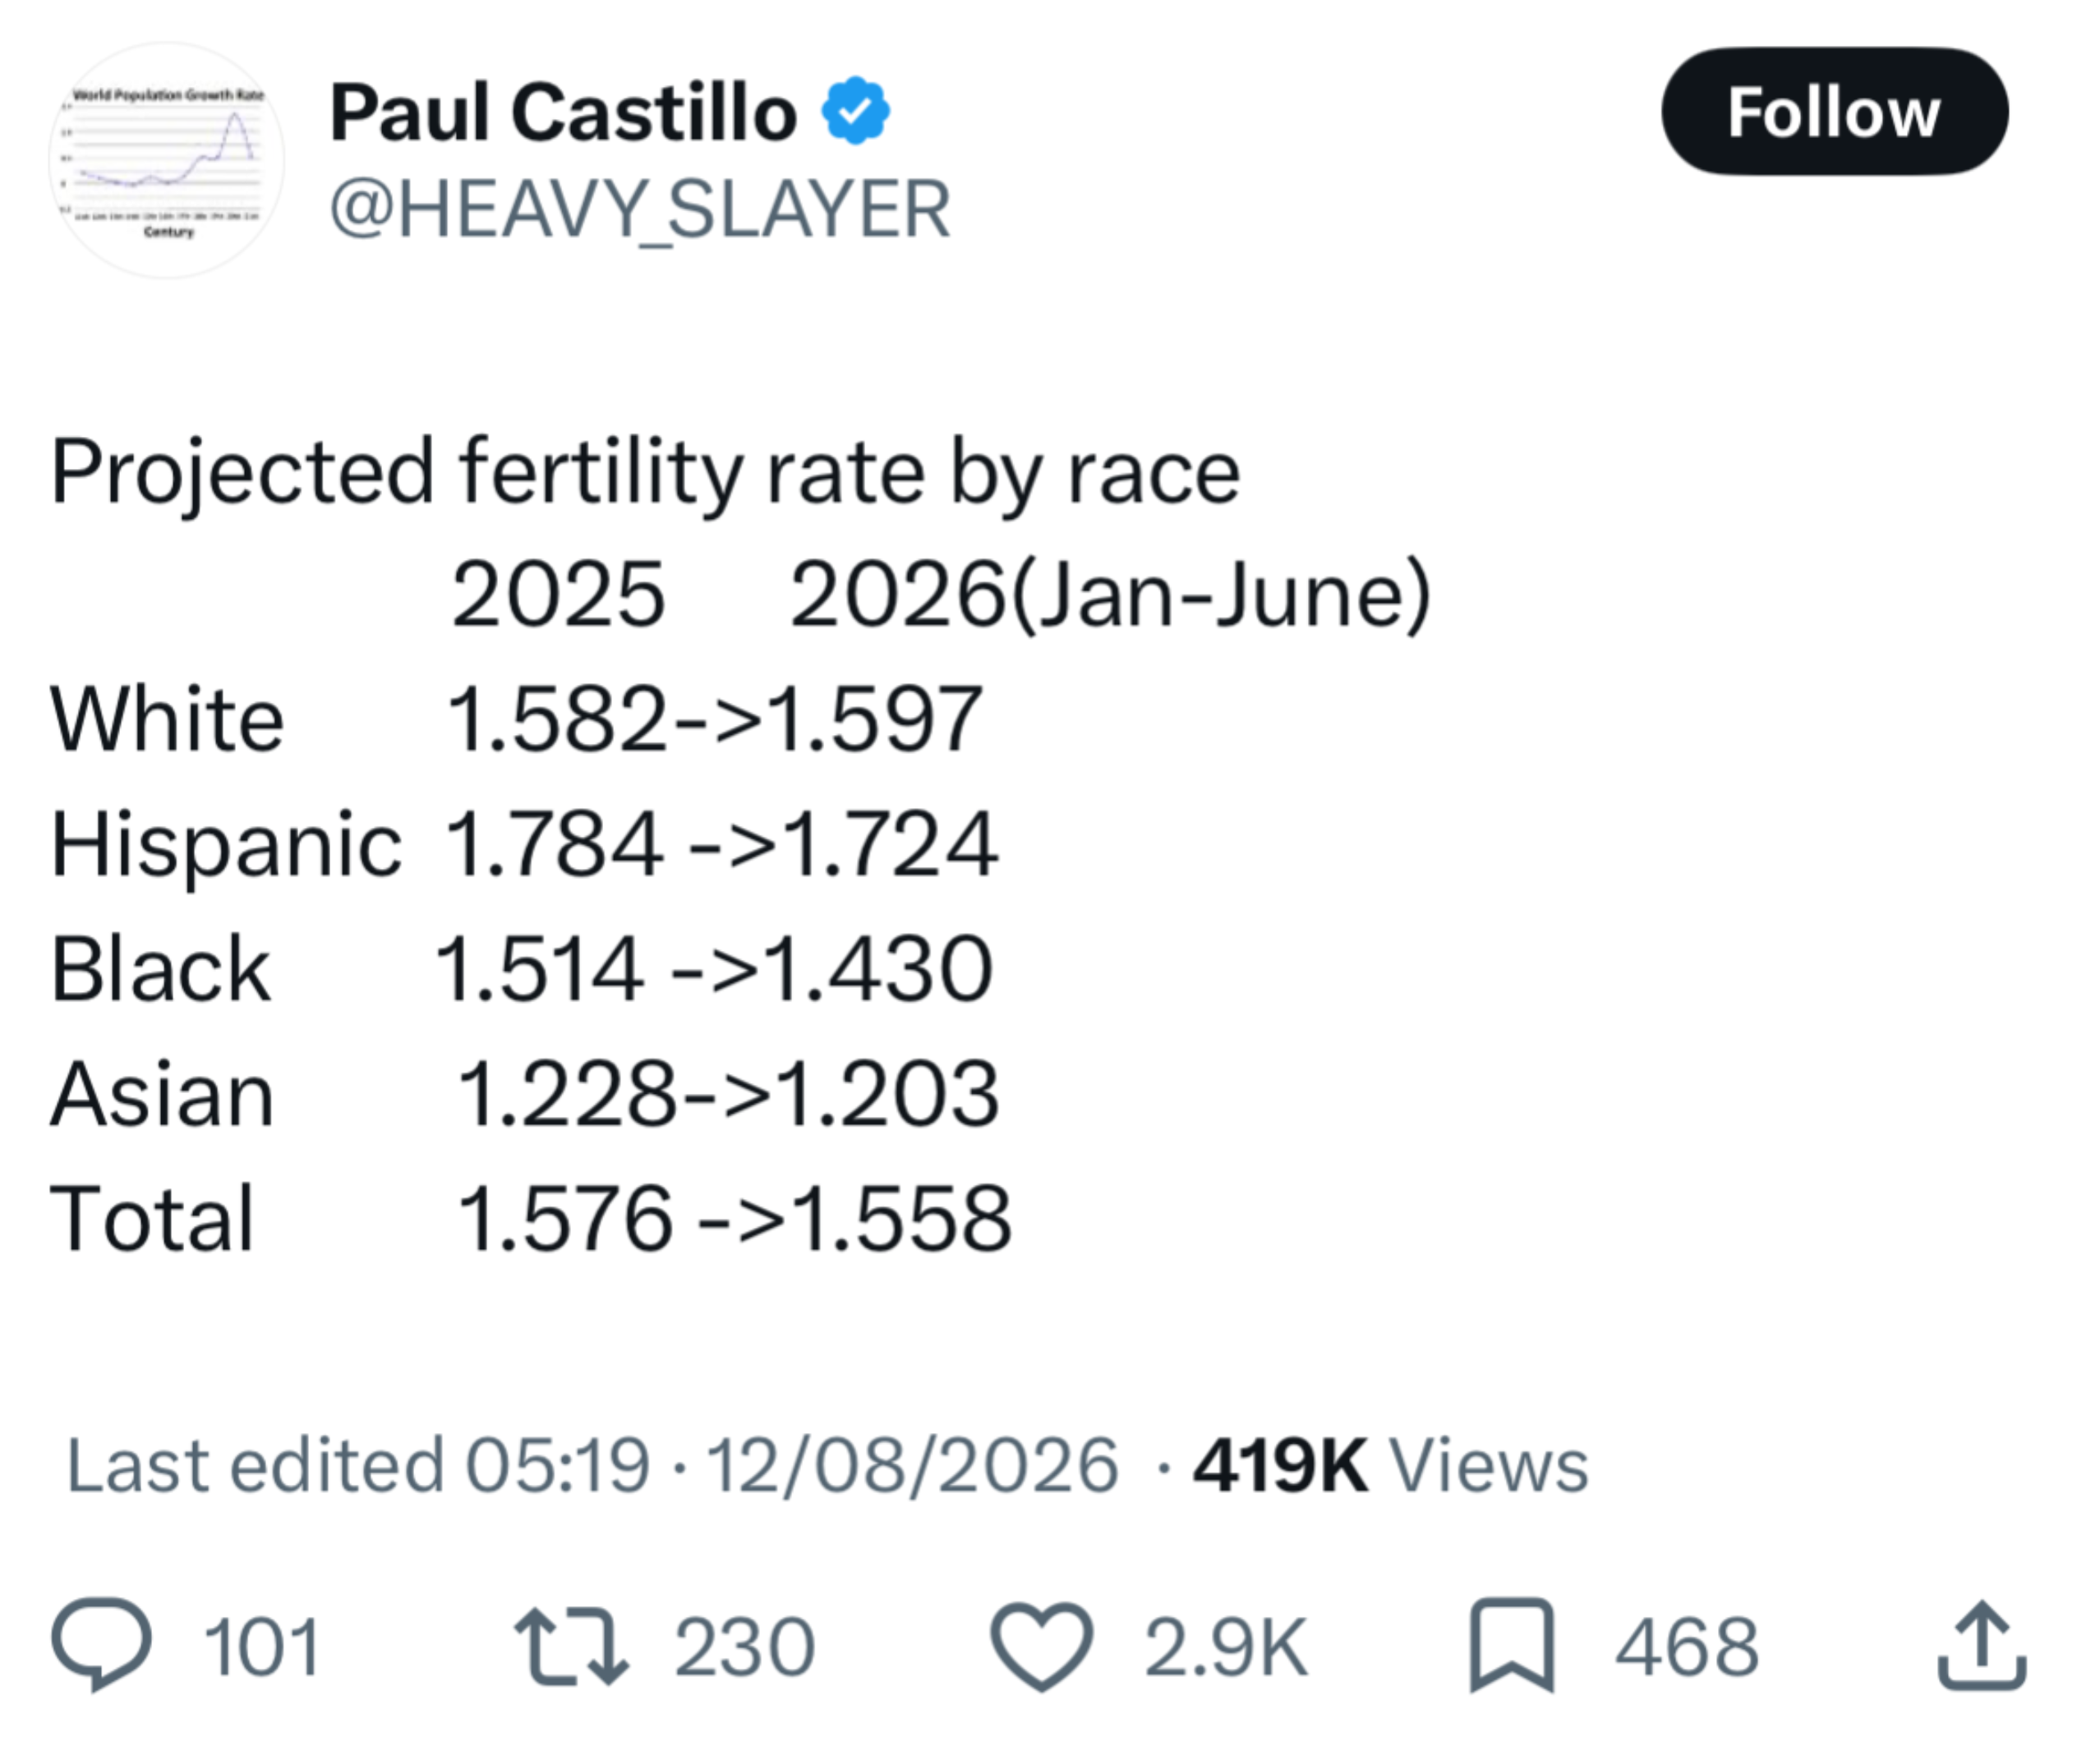Open the 419K Views analytics
The image size is (2100, 1746).
click(1391, 1466)
